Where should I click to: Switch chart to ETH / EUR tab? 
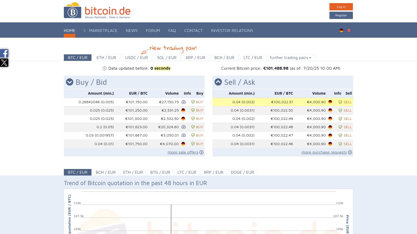point(133,172)
